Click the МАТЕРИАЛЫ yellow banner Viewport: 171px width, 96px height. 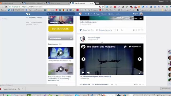(x=61, y=29)
